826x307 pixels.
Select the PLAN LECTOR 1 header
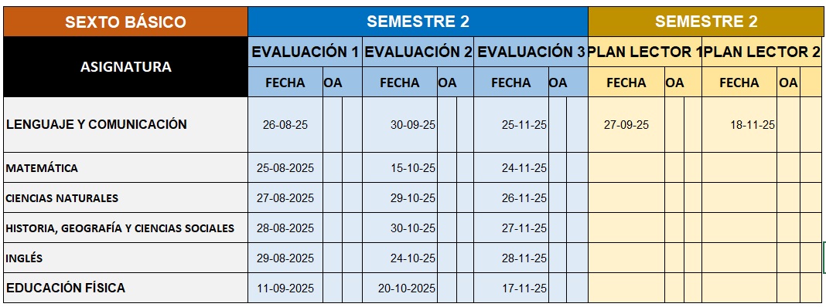(x=645, y=52)
